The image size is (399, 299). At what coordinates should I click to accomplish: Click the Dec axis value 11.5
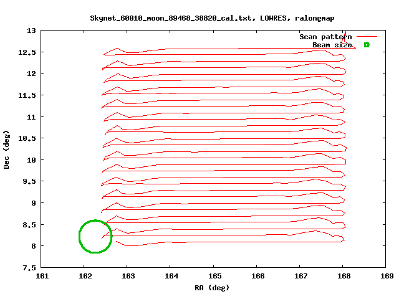click(27, 95)
